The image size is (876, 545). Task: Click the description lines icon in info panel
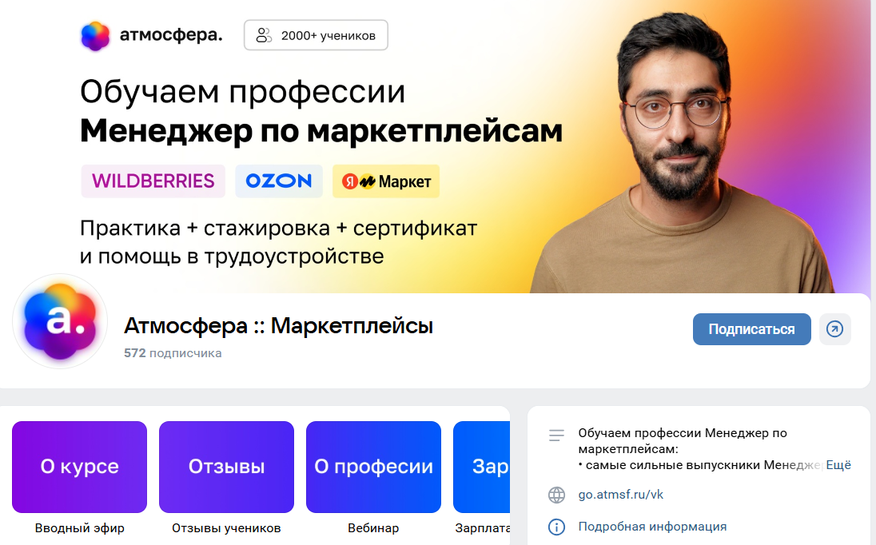tap(556, 435)
